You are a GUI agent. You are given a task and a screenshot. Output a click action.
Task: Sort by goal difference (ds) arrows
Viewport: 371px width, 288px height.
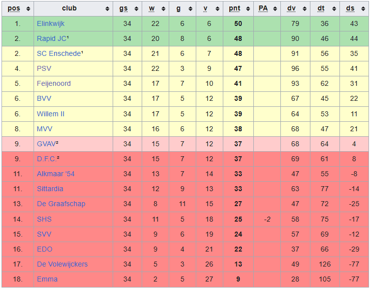click(x=363, y=9)
